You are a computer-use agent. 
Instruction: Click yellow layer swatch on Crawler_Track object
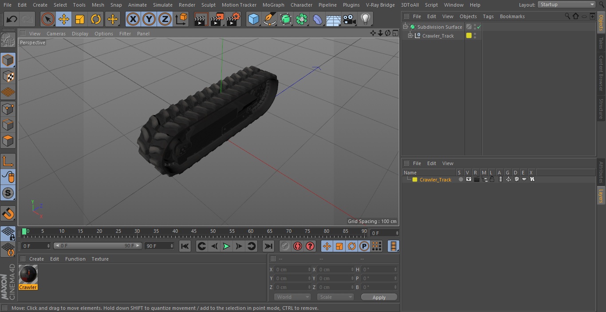[x=468, y=36]
